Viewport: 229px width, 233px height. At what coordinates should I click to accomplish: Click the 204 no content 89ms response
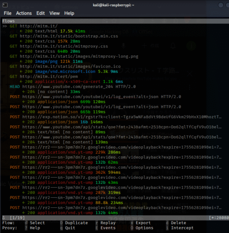coord(64,132)
